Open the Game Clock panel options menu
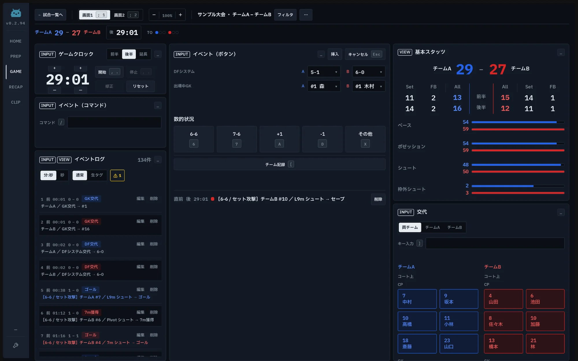578x361 pixels. click(158, 54)
